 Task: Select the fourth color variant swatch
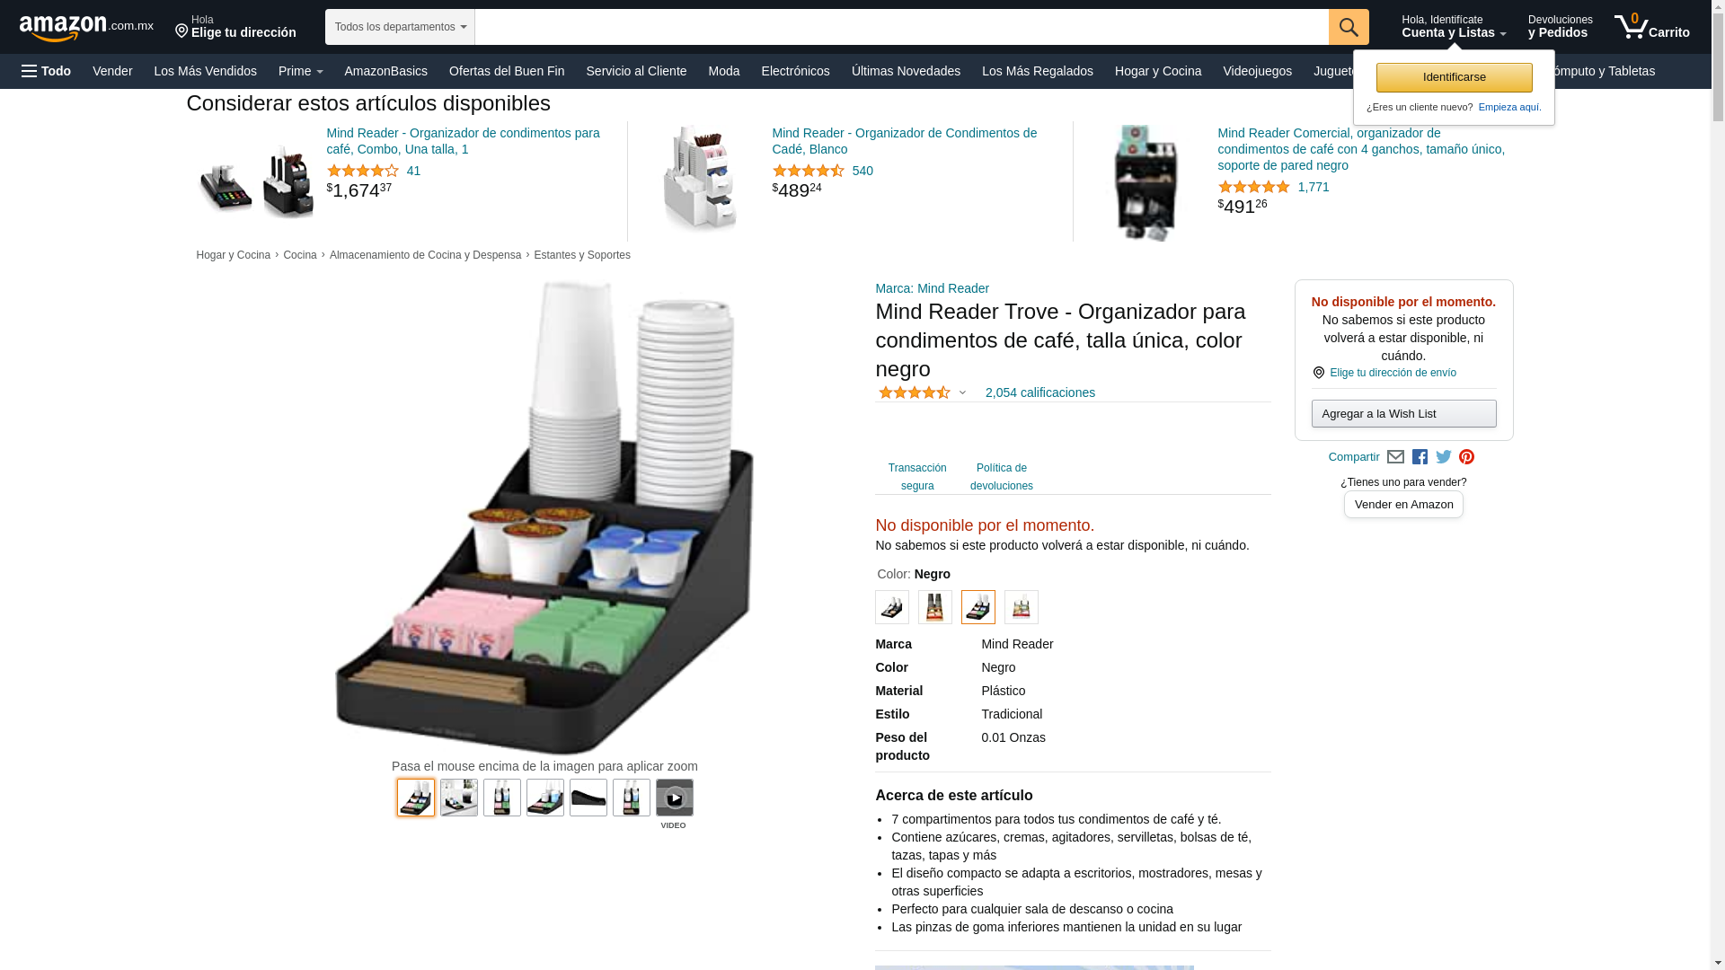1022,607
